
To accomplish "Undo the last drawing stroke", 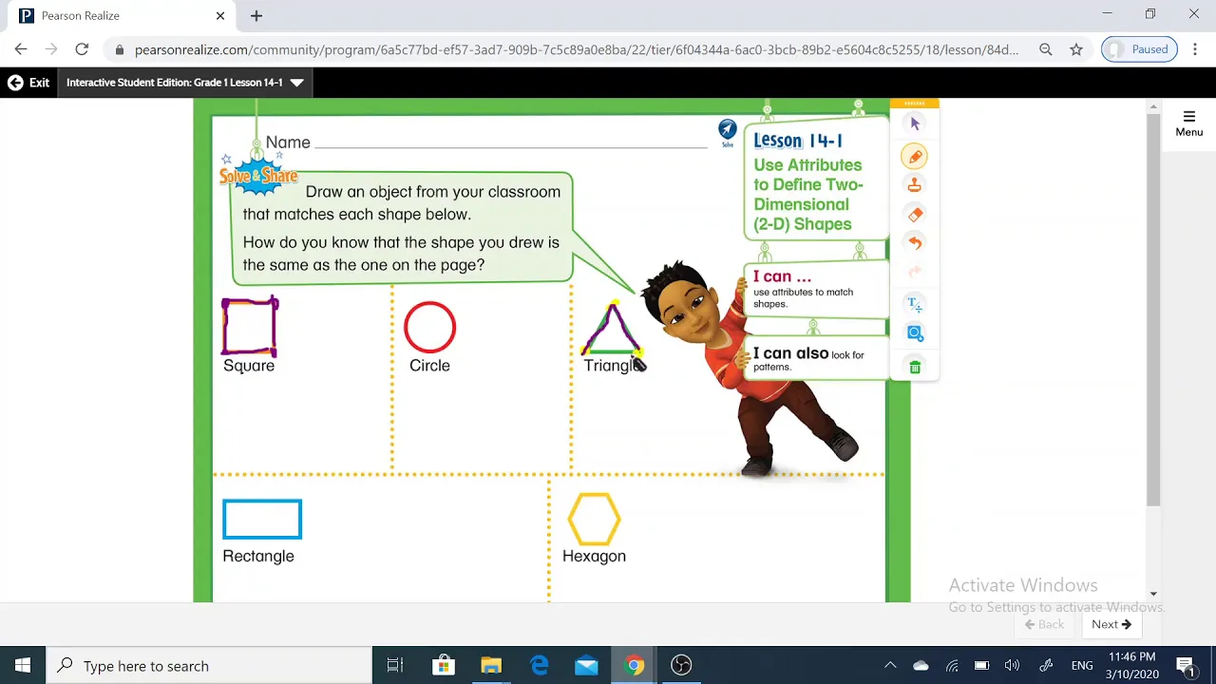I will (x=915, y=243).
